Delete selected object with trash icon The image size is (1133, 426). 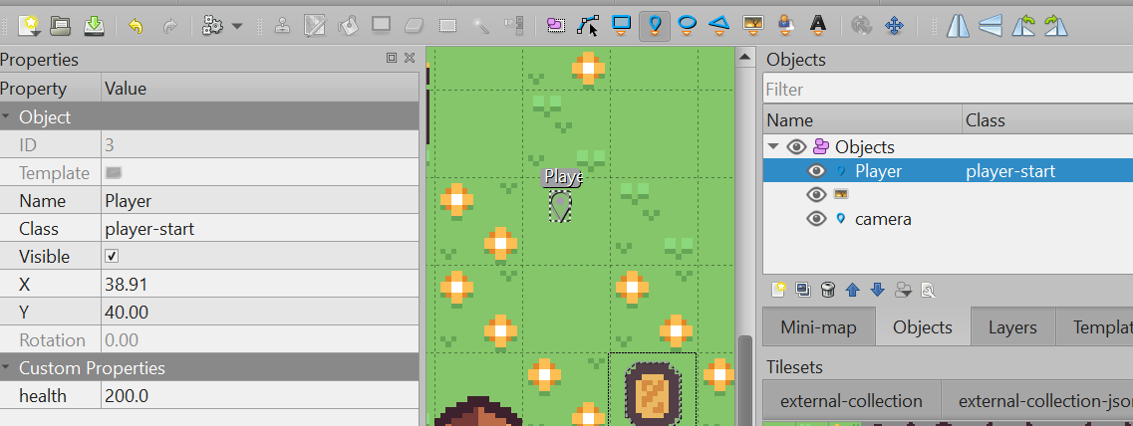(827, 290)
